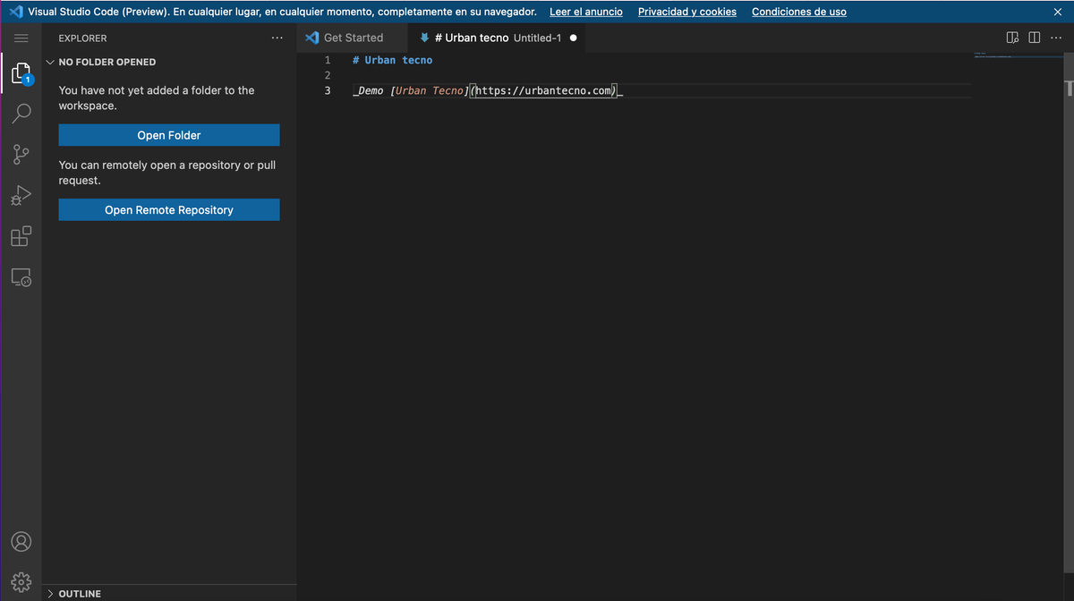Viewport: 1074px width, 601px height.
Task: Click the Open Remote Repository button
Action: 168,210
